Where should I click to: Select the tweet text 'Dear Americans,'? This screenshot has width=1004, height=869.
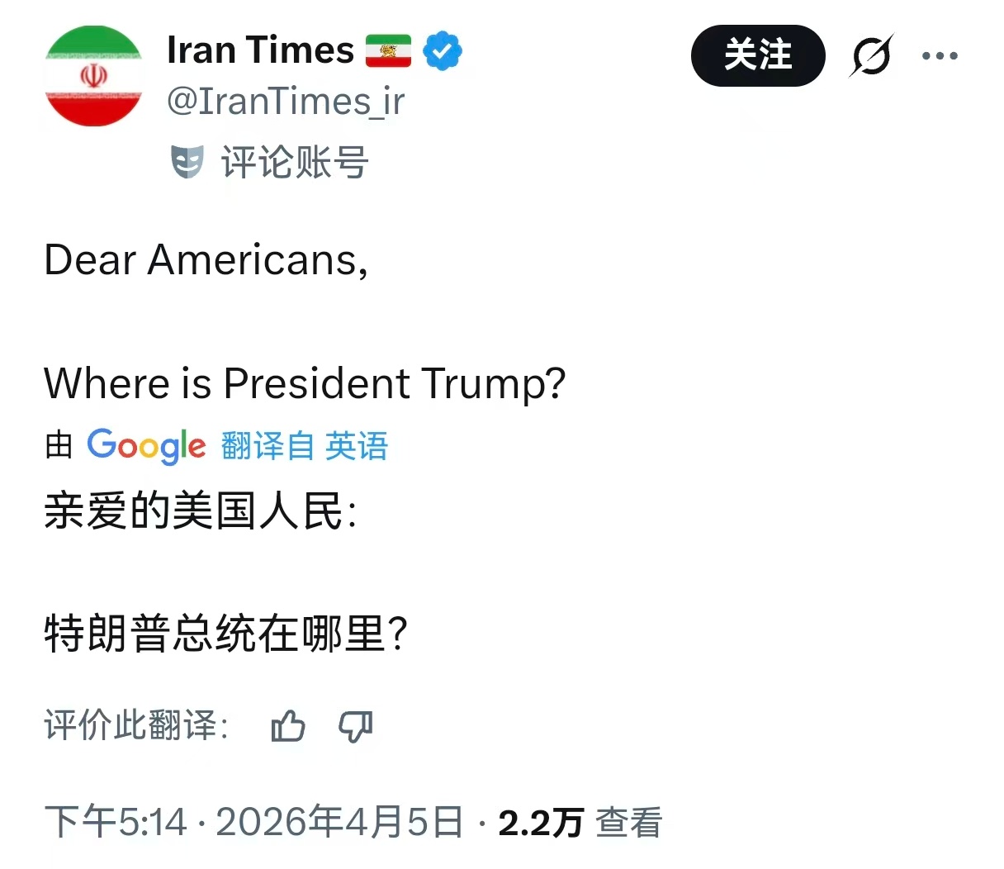click(204, 260)
